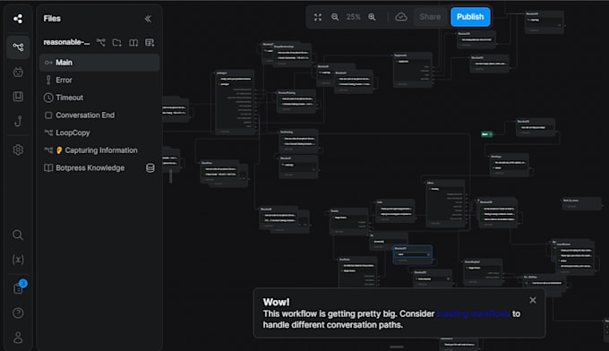Screen dimensions: 609x351
Task: Follow the creating workflows link
Action: 473,313
